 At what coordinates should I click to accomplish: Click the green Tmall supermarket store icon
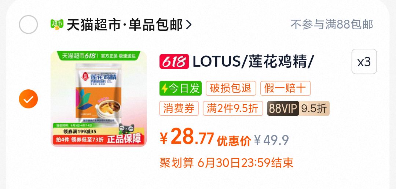pos(57,25)
